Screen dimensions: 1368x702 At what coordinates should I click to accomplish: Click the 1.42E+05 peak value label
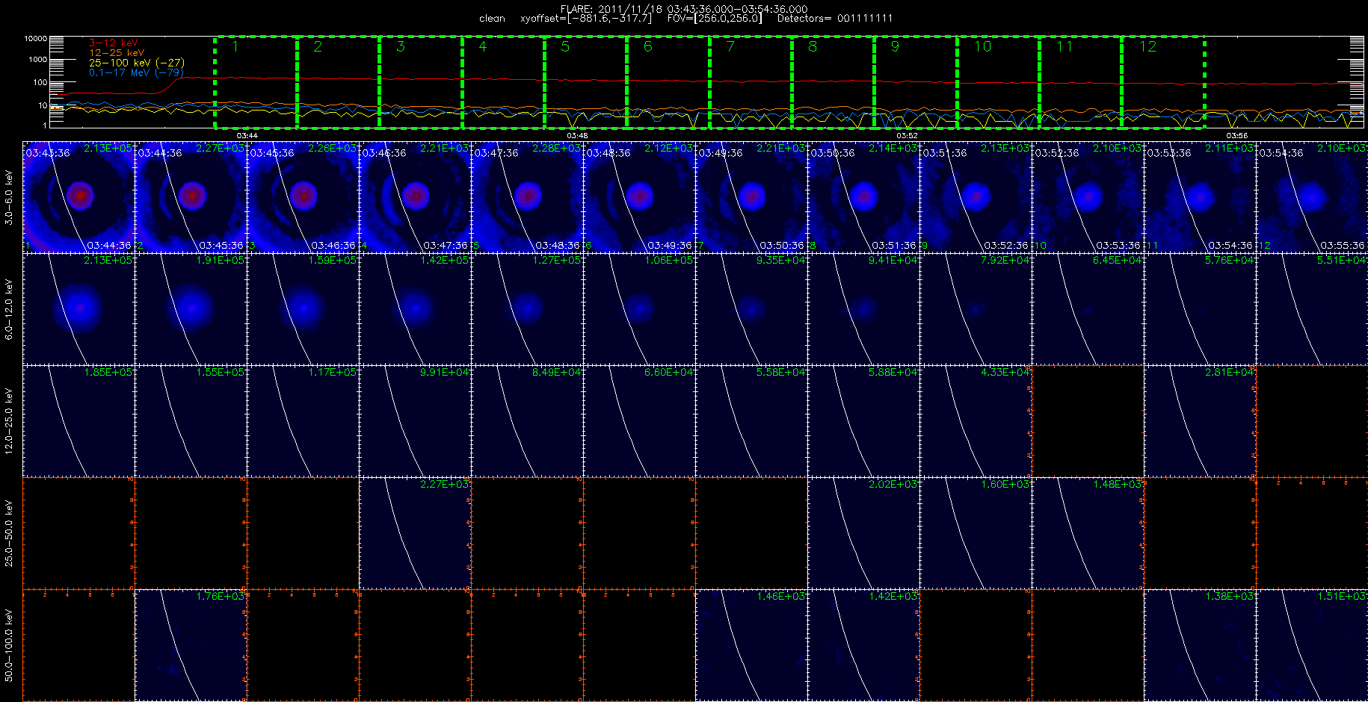pos(445,261)
